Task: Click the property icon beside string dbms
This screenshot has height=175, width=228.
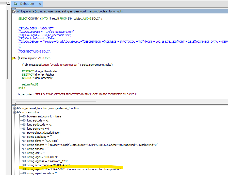Action: click(24, 141)
